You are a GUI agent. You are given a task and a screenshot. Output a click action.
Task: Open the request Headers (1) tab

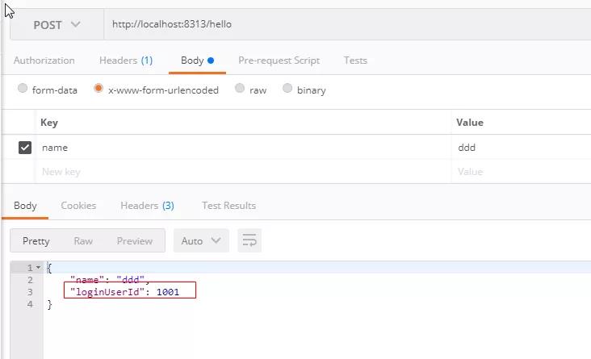(x=126, y=61)
